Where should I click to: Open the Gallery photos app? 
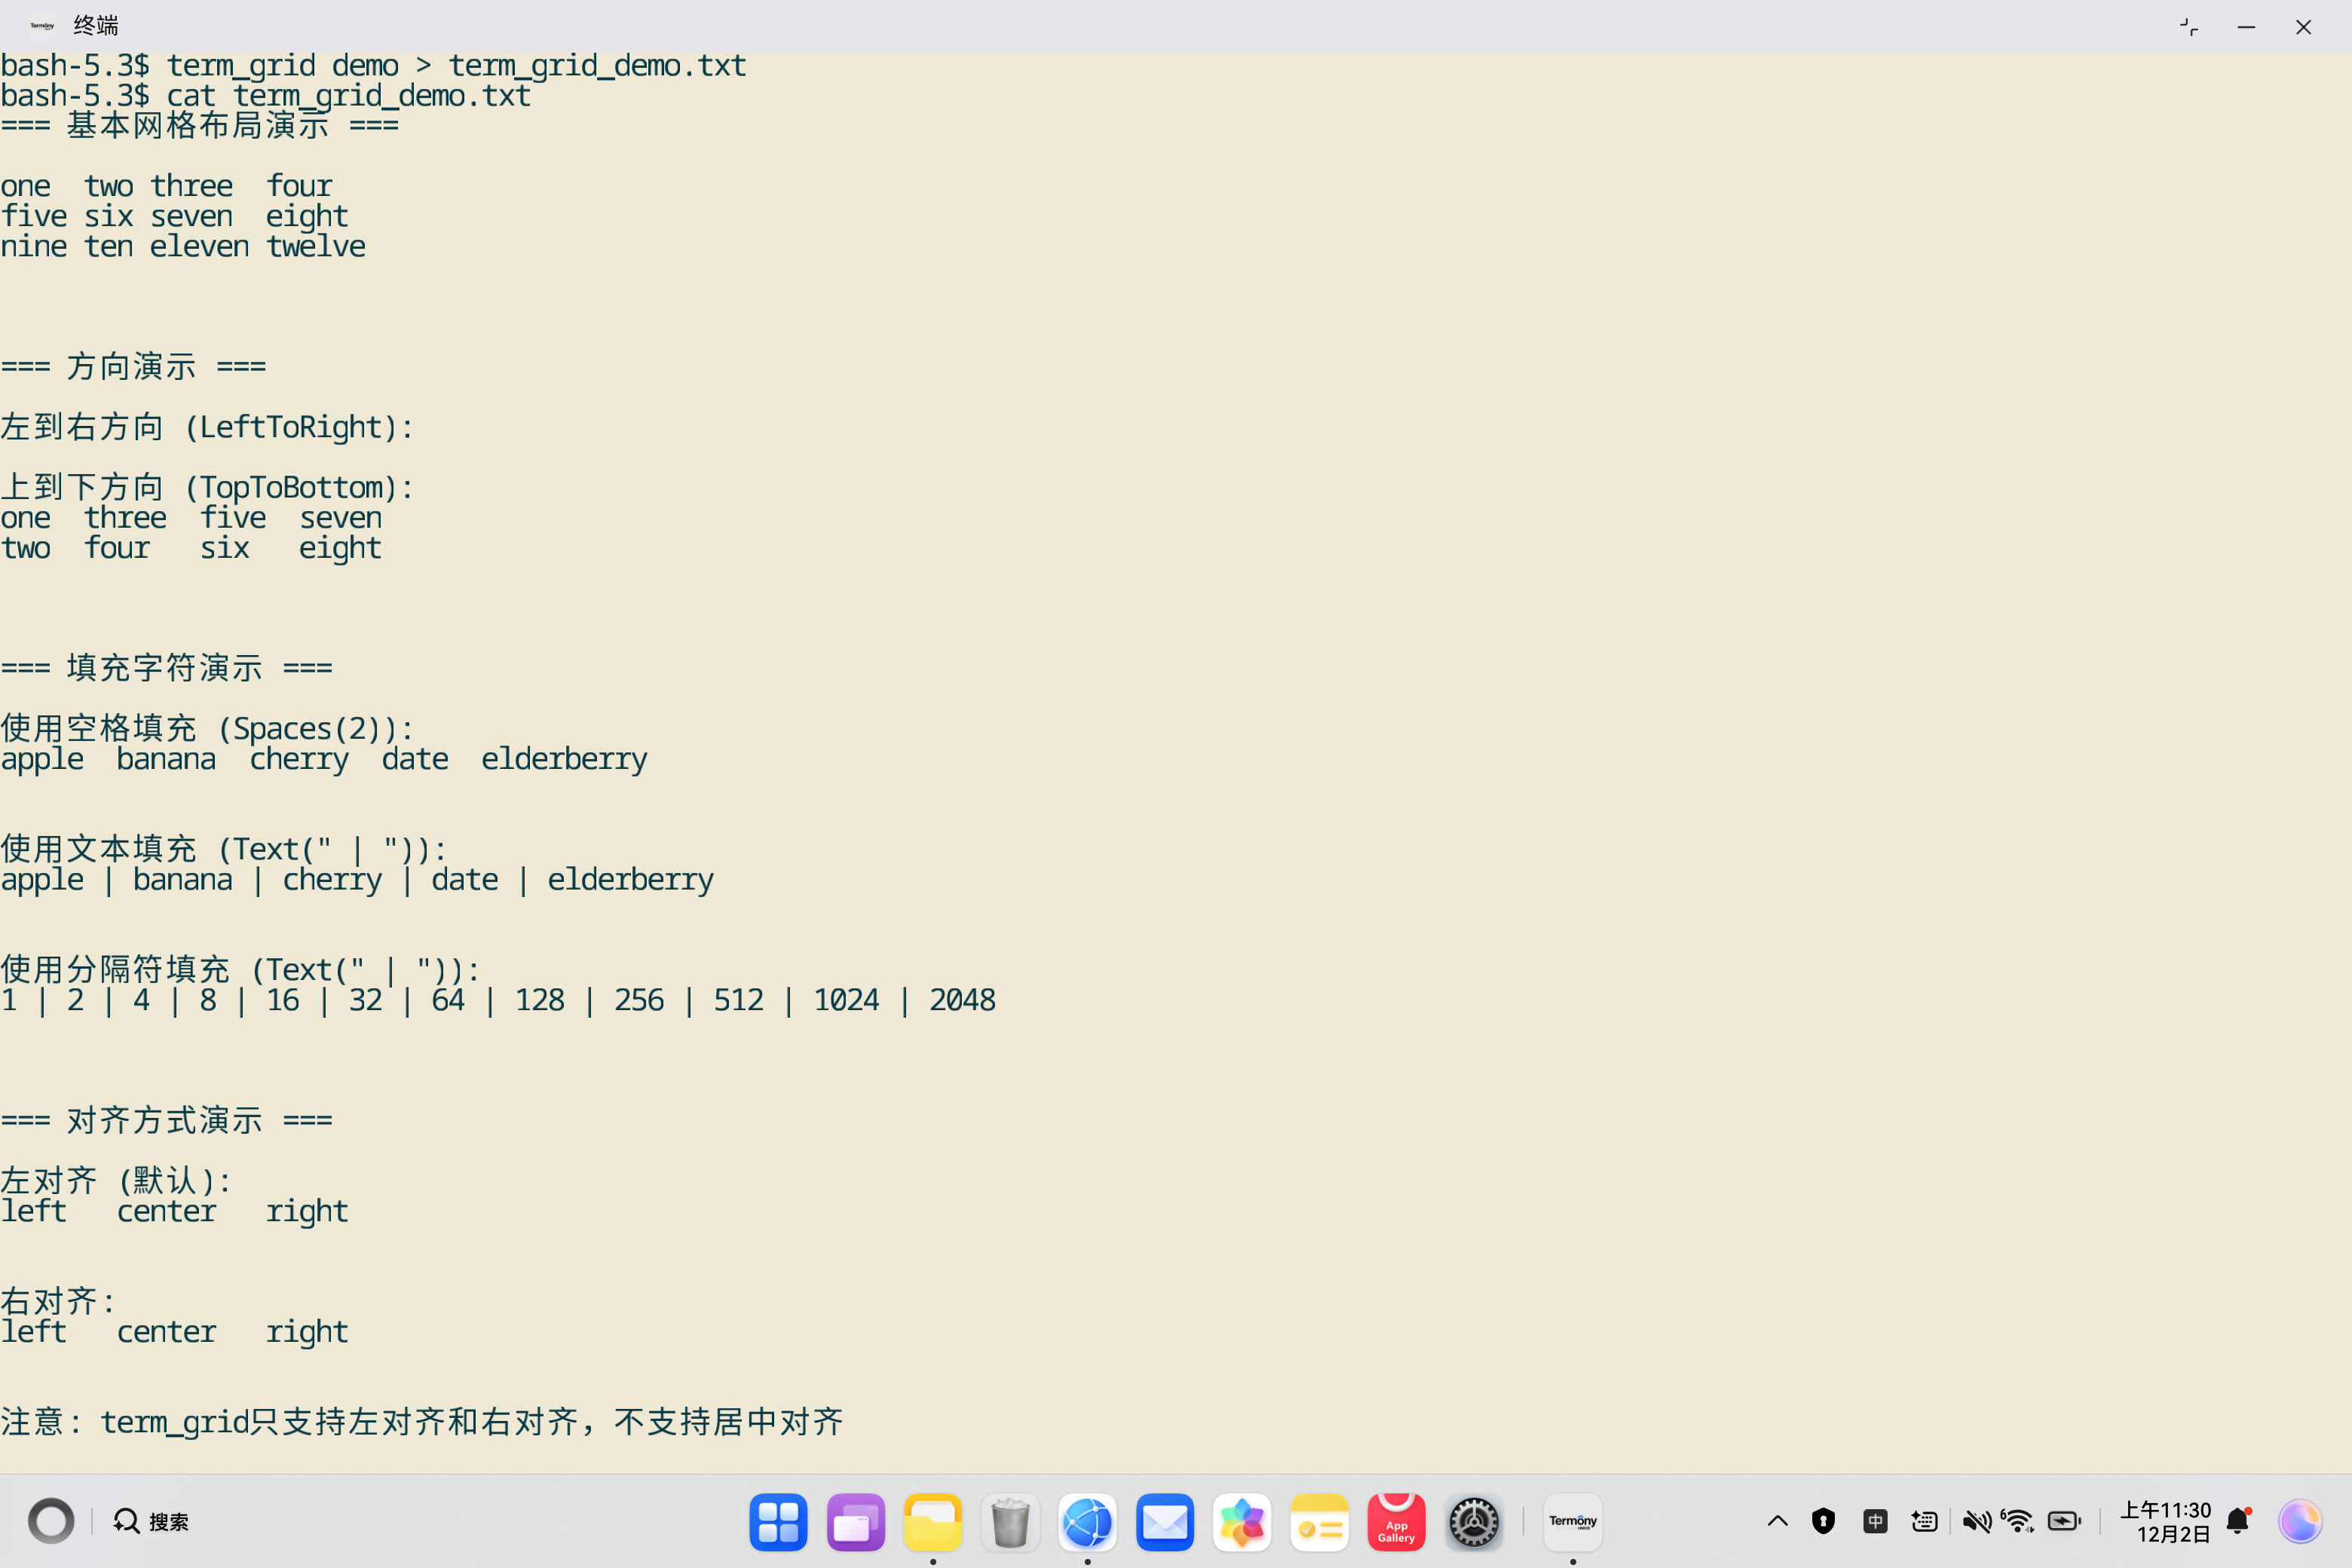click(1241, 1522)
